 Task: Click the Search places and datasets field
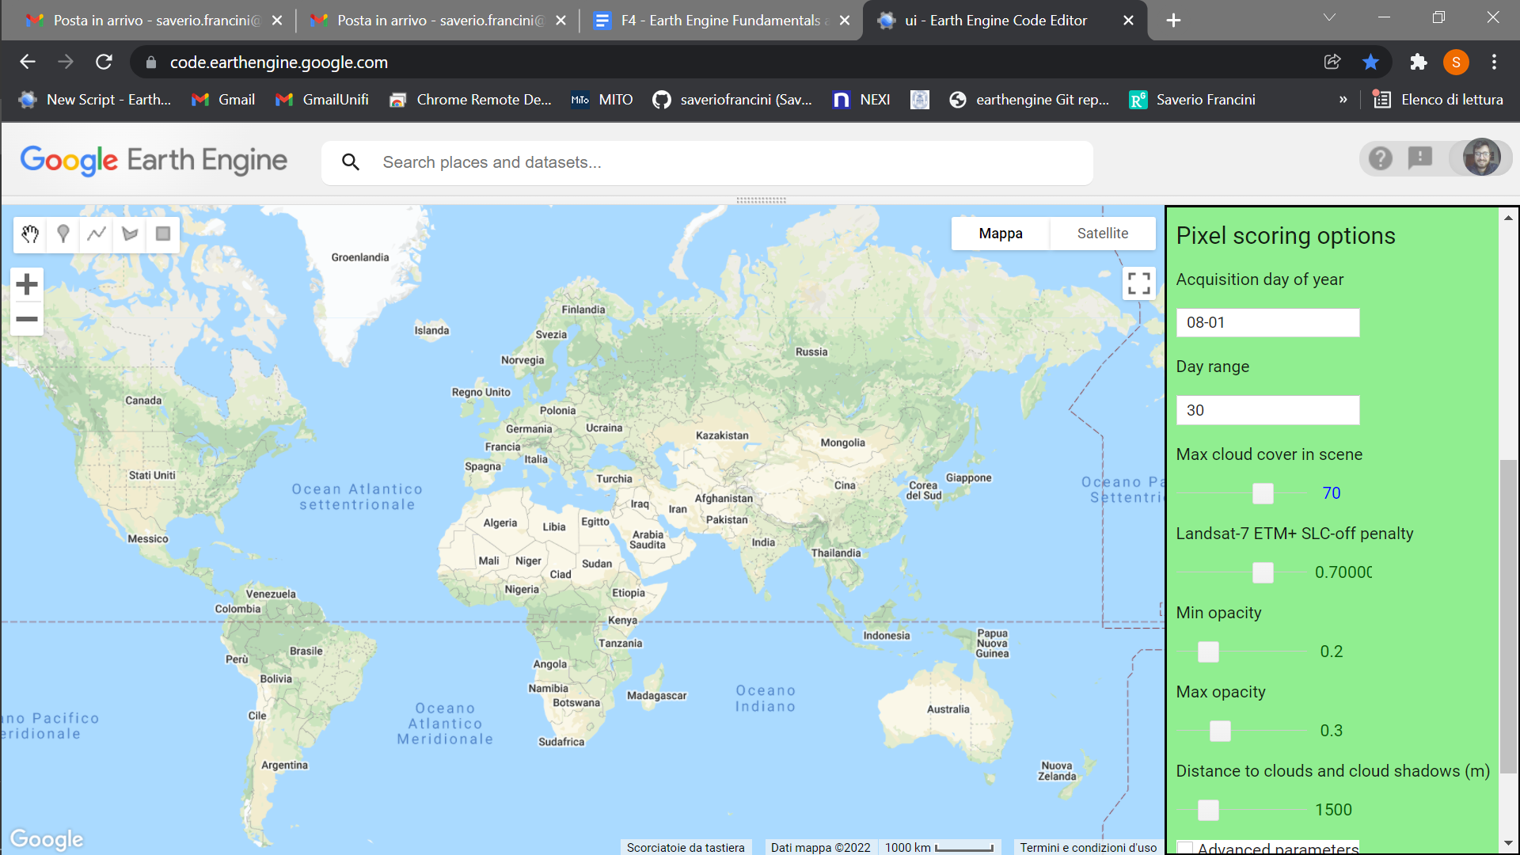coord(707,162)
